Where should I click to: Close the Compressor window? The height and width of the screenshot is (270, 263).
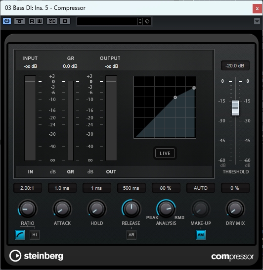click(x=257, y=8)
